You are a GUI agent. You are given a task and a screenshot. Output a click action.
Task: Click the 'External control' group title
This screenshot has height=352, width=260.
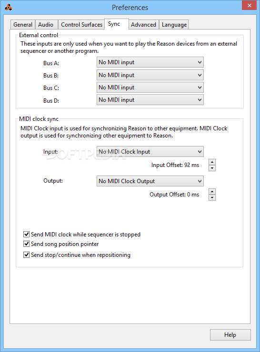[x=39, y=35]
